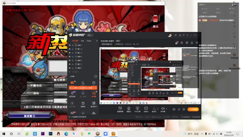243x137 pixels.
Task: Dismiss the orange 多人连麦 tooltip banner
Action: 95,88
